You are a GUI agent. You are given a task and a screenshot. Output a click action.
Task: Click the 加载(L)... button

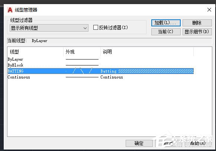click(x=166, y=23)
